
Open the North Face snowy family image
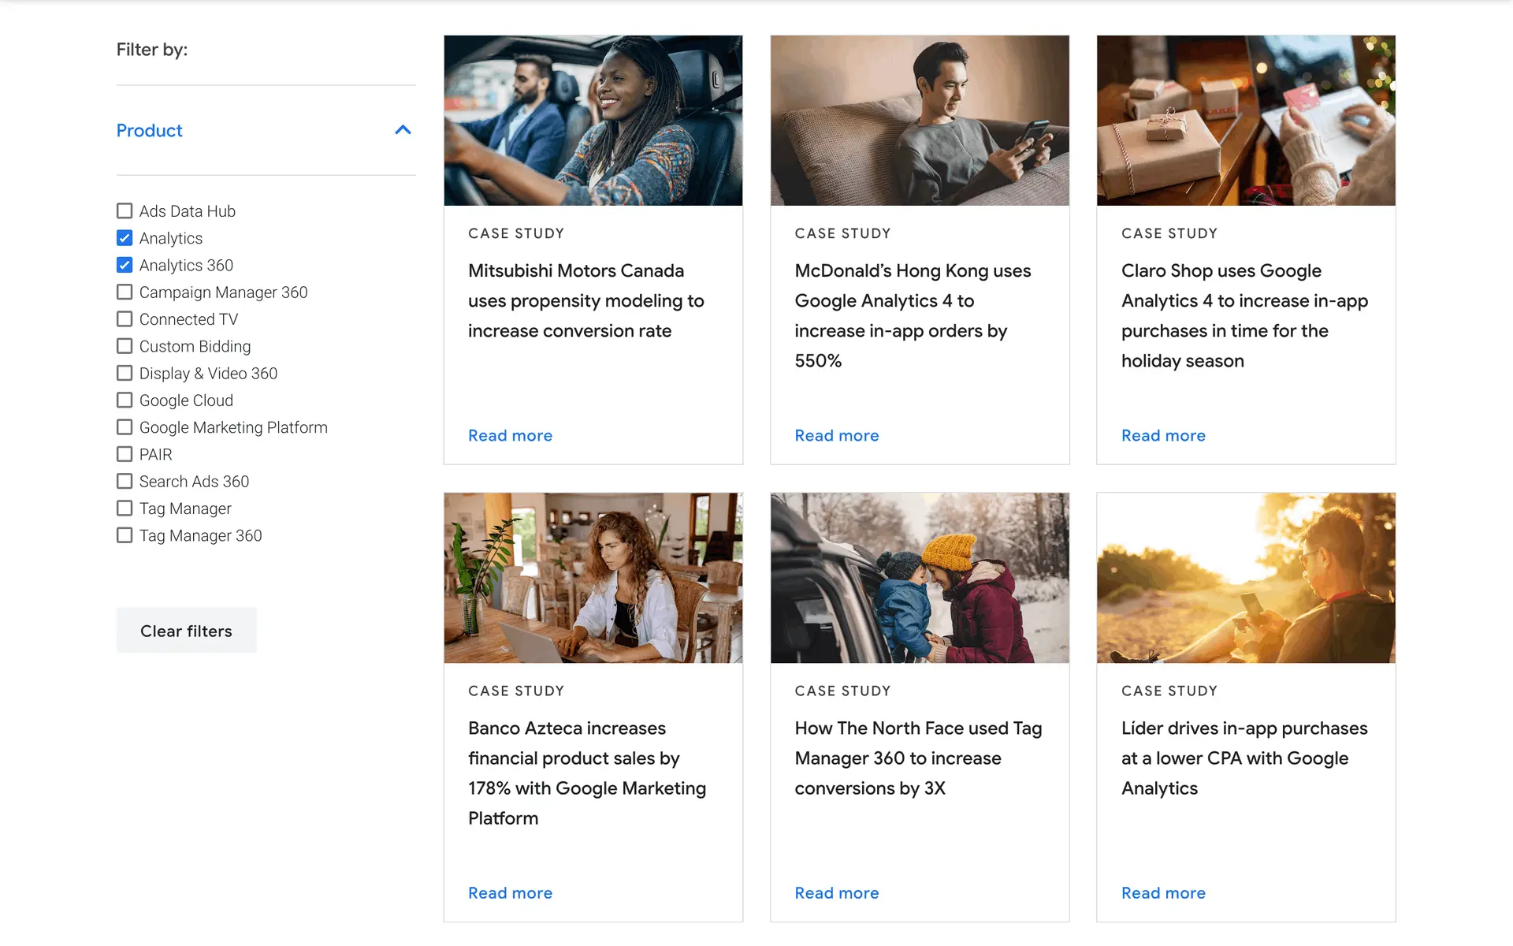[919, 578]
